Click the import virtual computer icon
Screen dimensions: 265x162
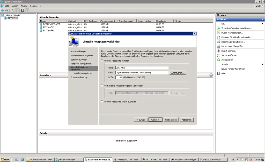(218, 28)
